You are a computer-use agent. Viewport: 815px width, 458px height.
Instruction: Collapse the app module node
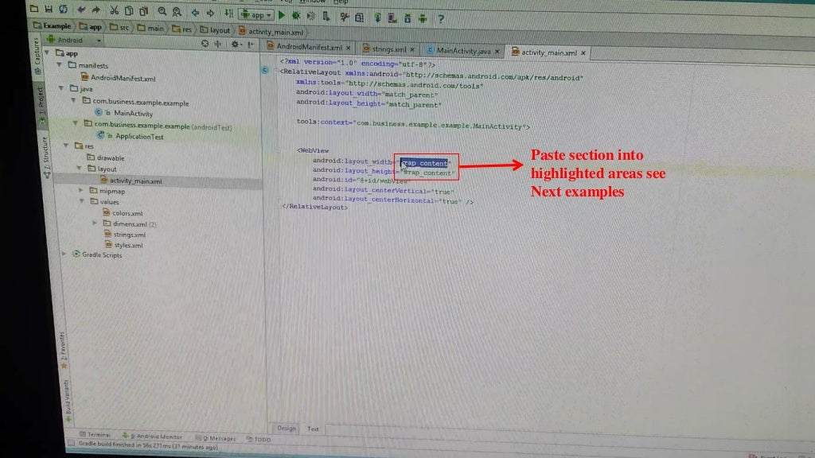tap(47, 52)
